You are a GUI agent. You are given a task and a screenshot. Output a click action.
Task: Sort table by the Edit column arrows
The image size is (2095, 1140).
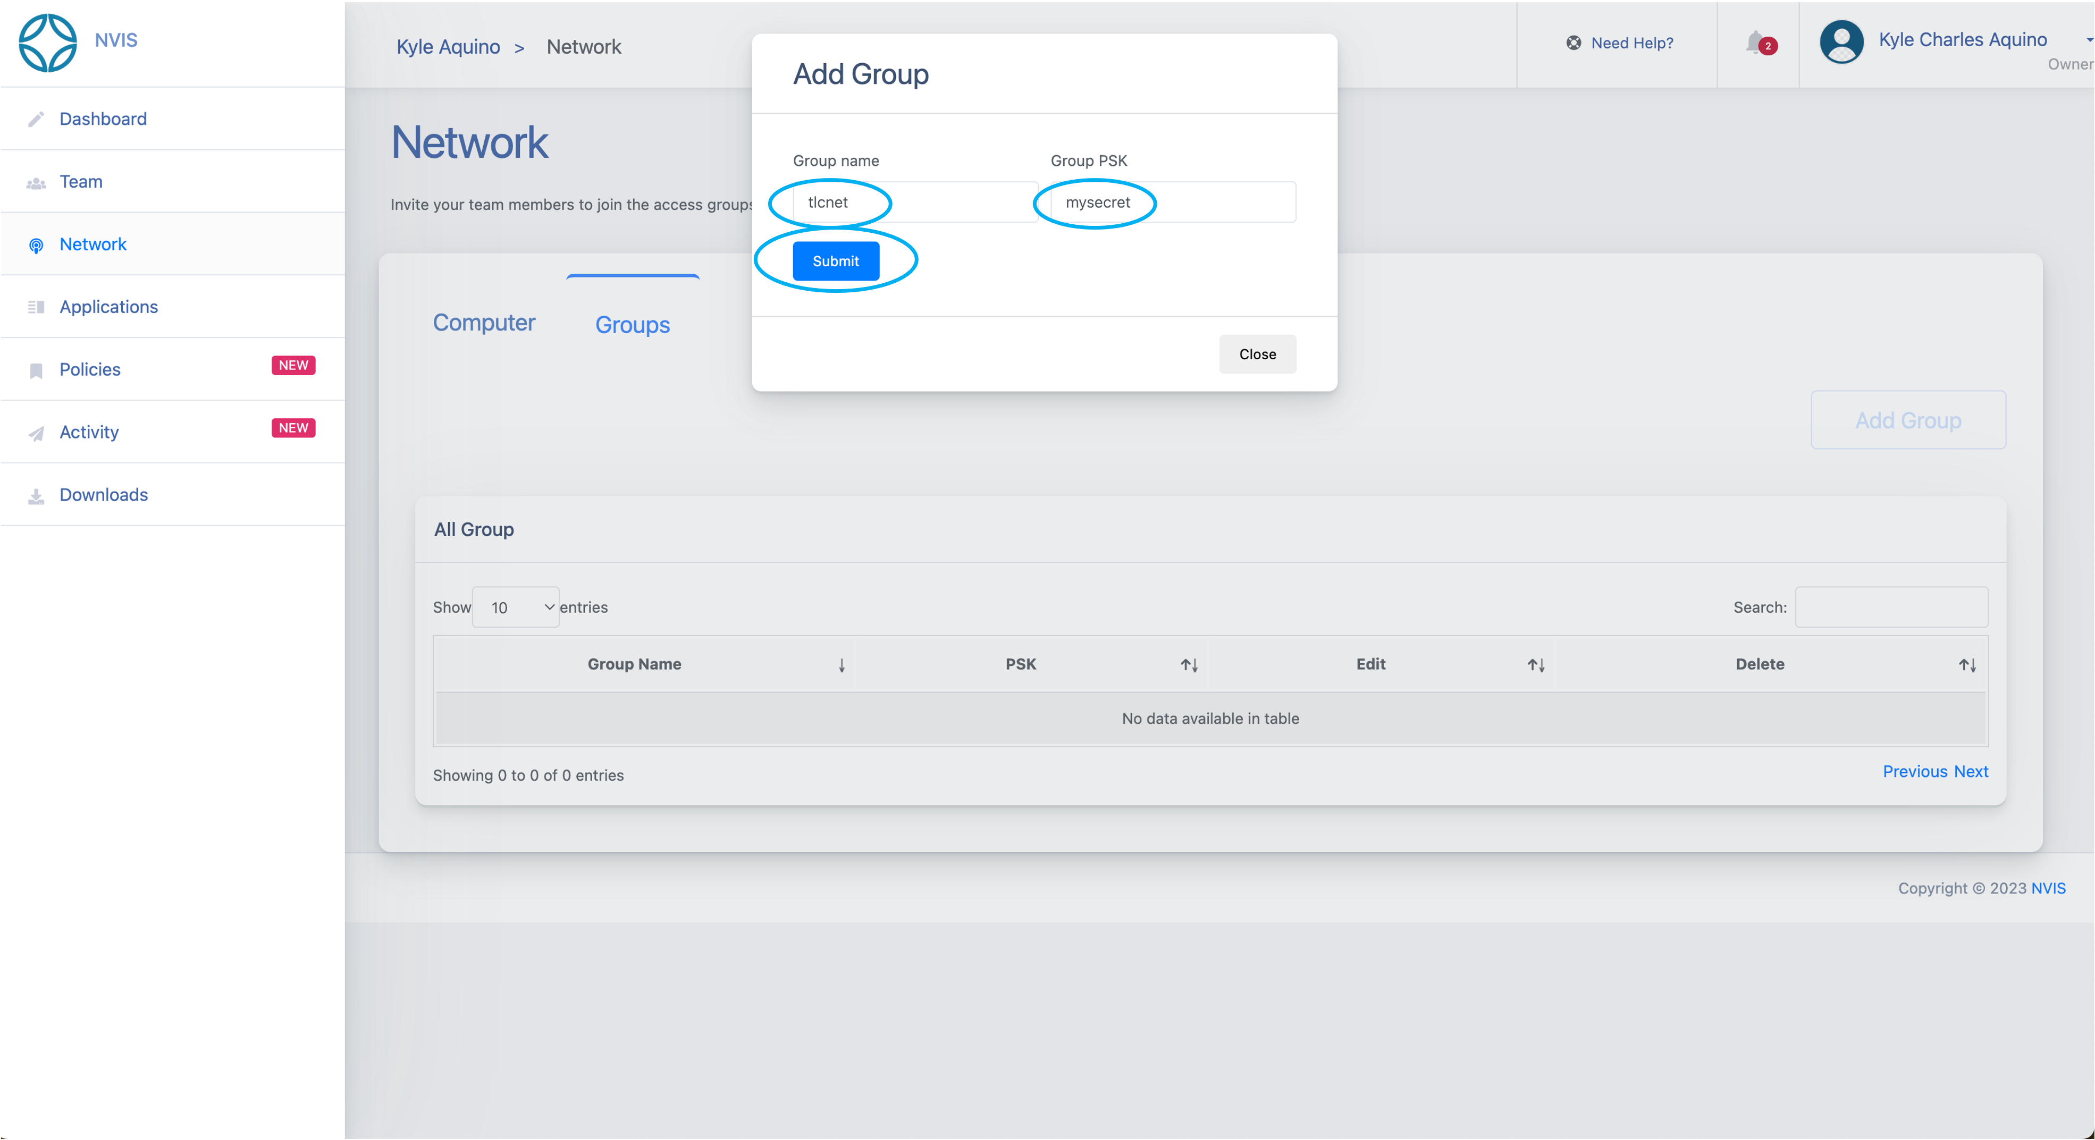pyautogui.click(x=1535, y=665)
